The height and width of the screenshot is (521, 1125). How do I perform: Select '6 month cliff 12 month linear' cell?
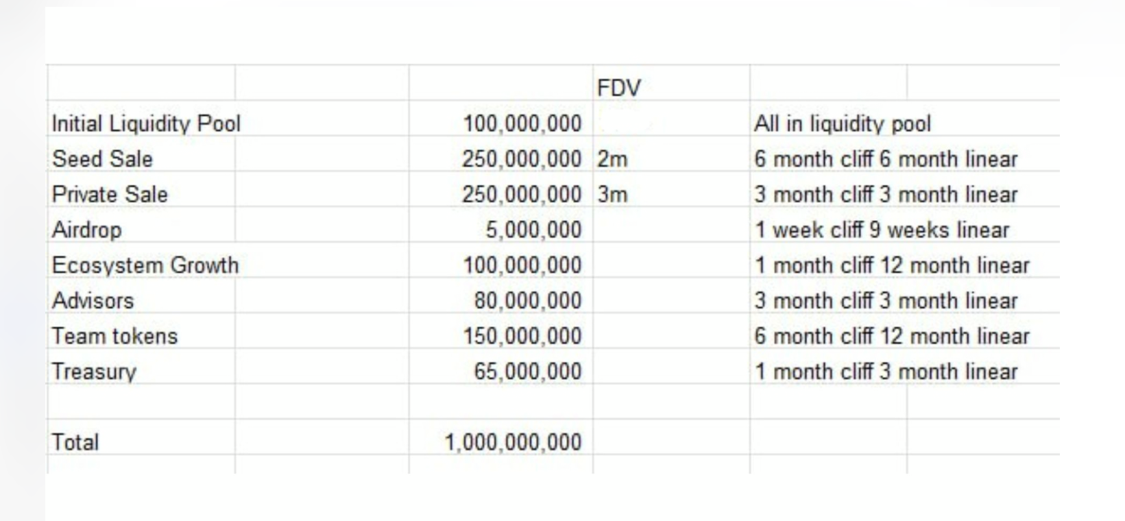tap(892, 336)
